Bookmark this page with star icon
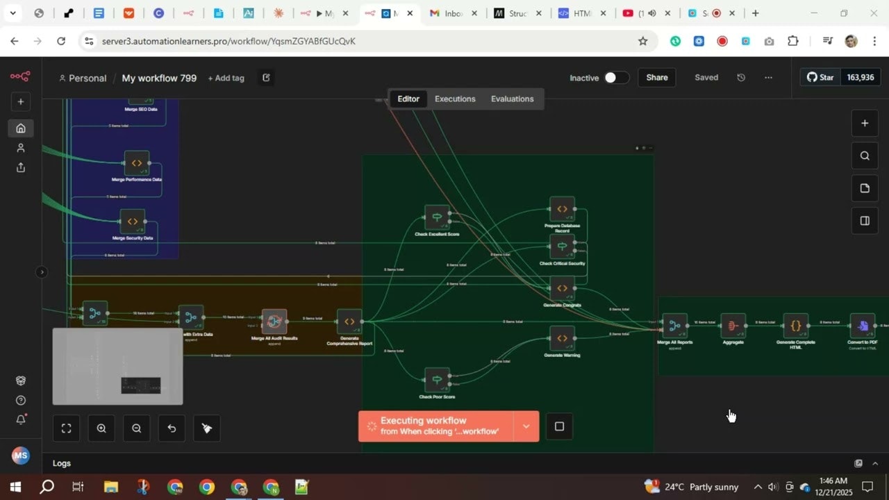Image resolution: width=889 pixels, height=500 pixels. [x=642, y=41]
